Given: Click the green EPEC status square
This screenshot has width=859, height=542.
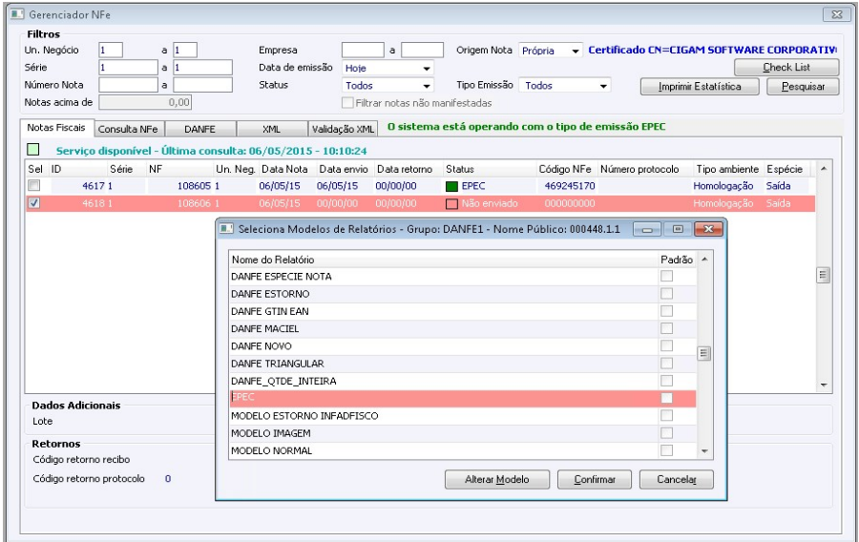Looking at the screenshot, I should pos(452,186).
